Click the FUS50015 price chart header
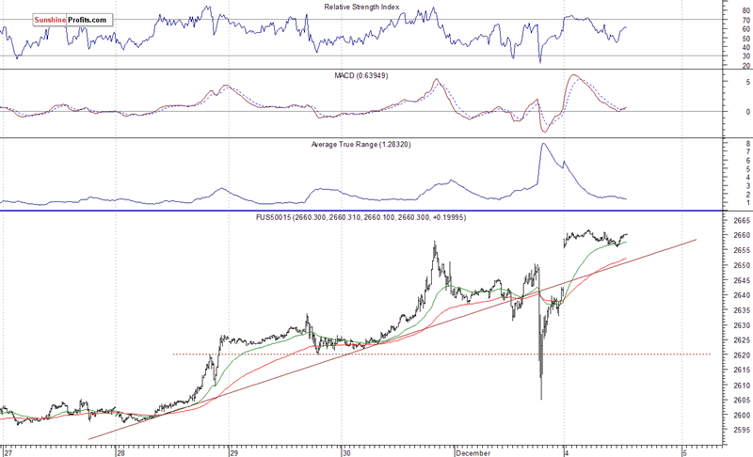753x457 pixels. tap(375, 217)
